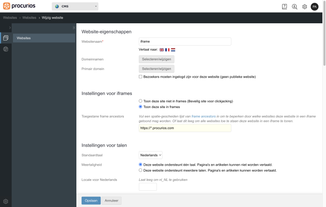Select 'Toon deze site niet in frames'
Viewport: 326px width, 207px height.
(141, 101)
